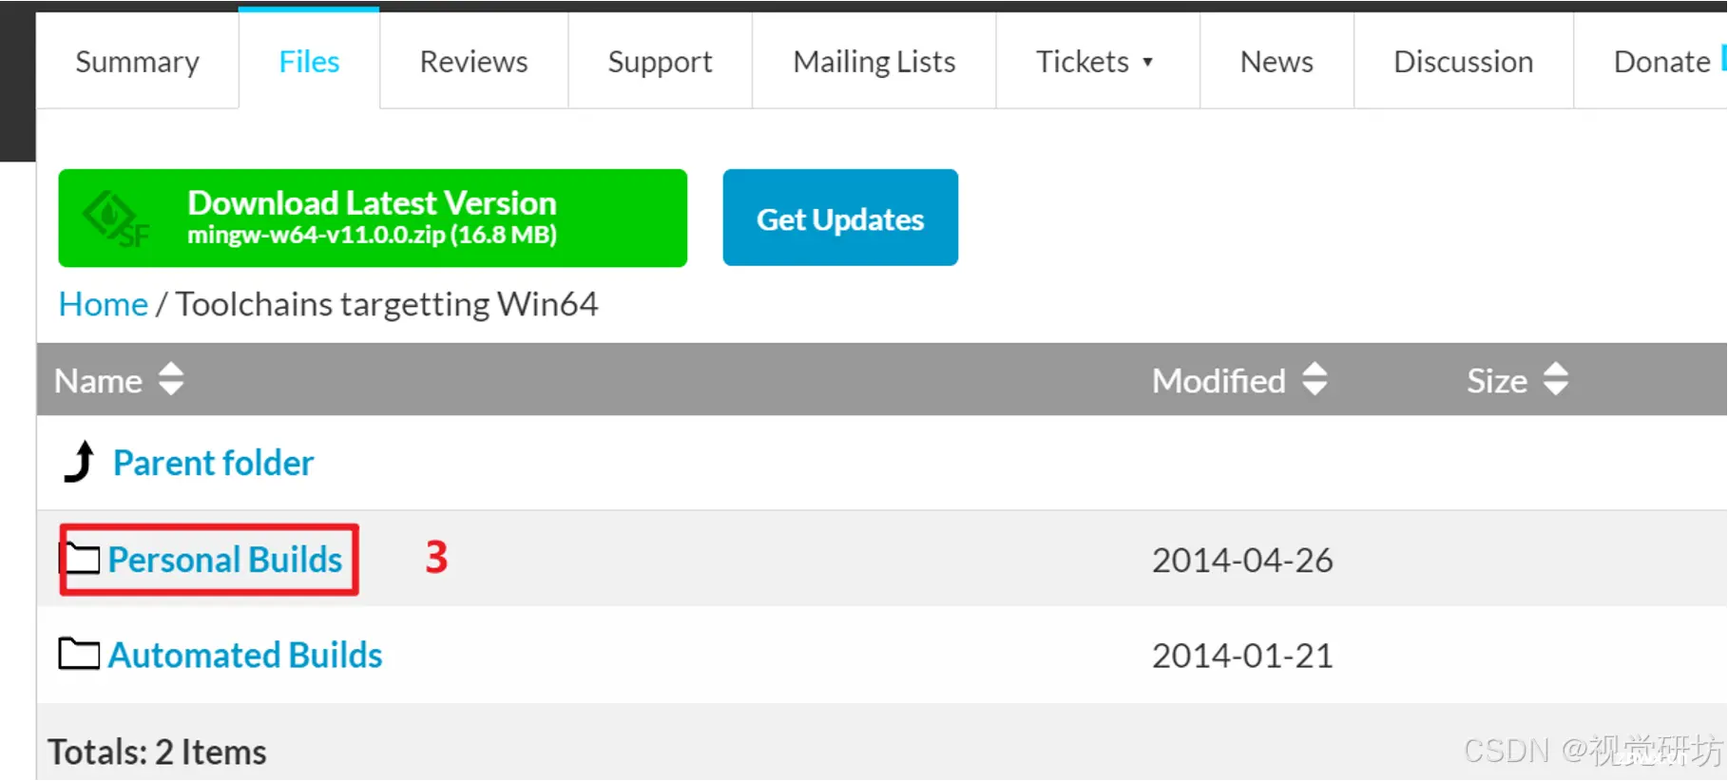Click the Parent folder up-arrow icon

[80, 462]
